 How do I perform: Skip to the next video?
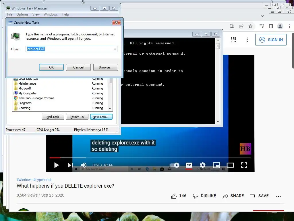click(x=70, y=165)
